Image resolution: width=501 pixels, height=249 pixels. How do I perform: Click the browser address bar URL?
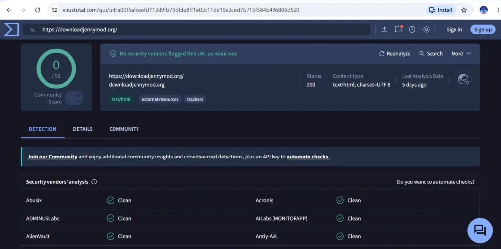181,10
